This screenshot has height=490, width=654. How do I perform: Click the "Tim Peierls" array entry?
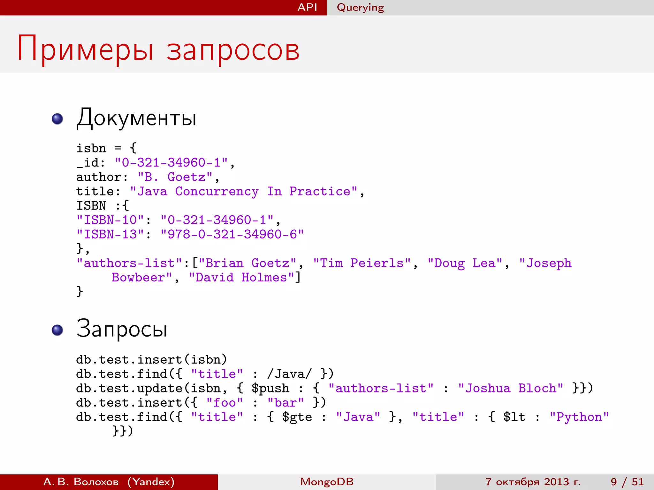[x=362, y=263]
